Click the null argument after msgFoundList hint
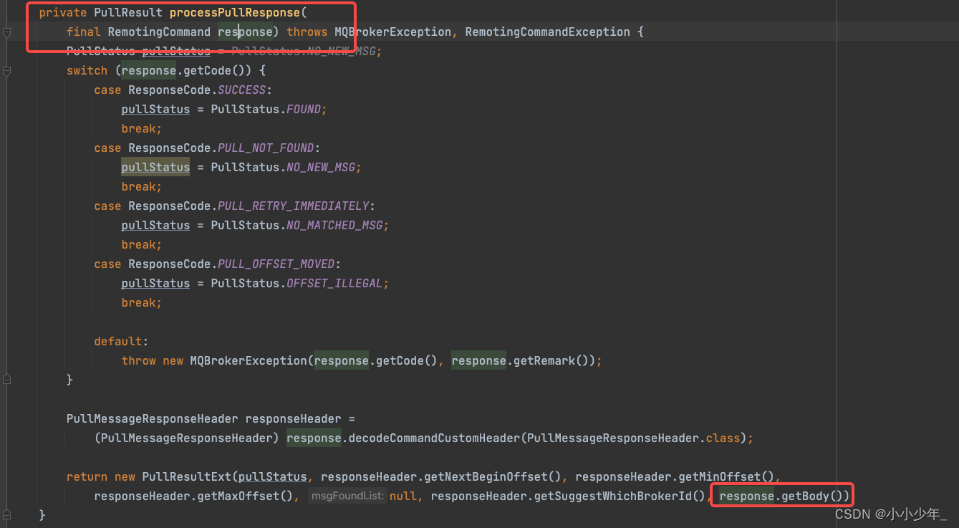 coord(403,496)
